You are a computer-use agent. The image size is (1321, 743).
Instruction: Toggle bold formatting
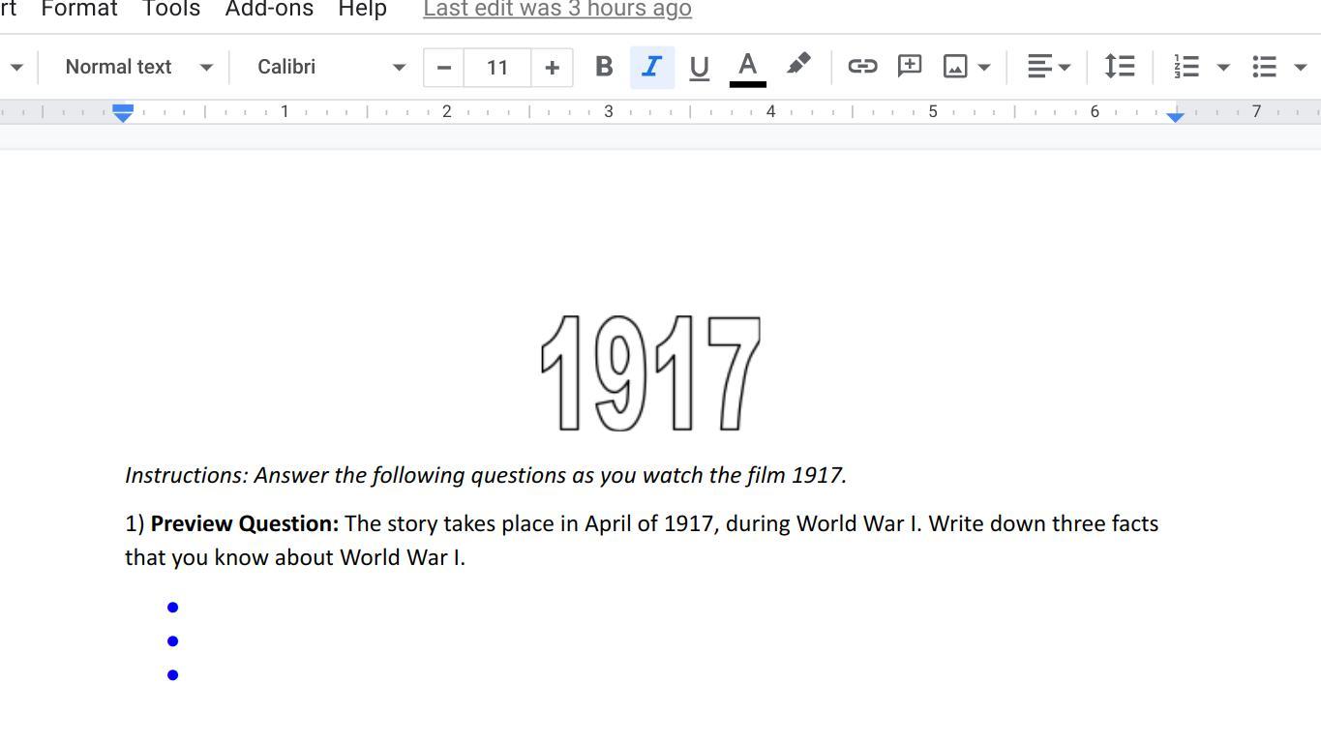[x=604, y=67]
